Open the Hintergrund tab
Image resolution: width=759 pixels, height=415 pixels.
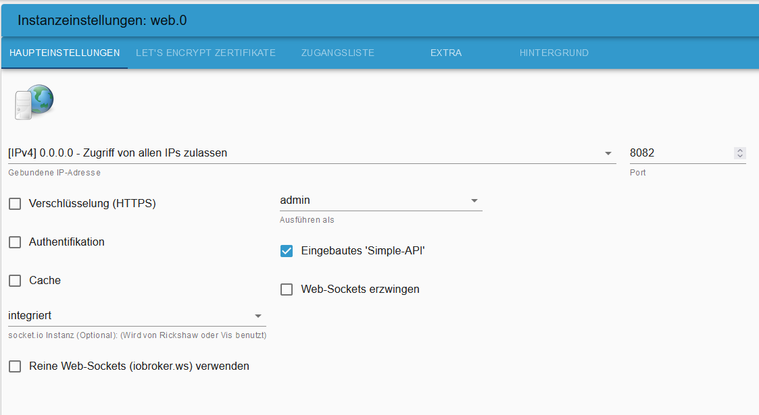[554, 53]
